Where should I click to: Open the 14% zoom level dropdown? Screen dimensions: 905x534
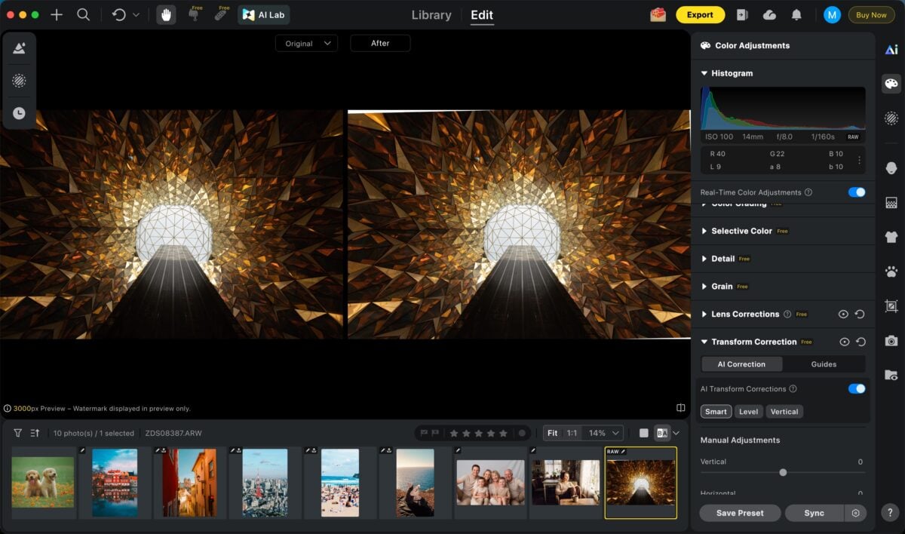point(605,433)
